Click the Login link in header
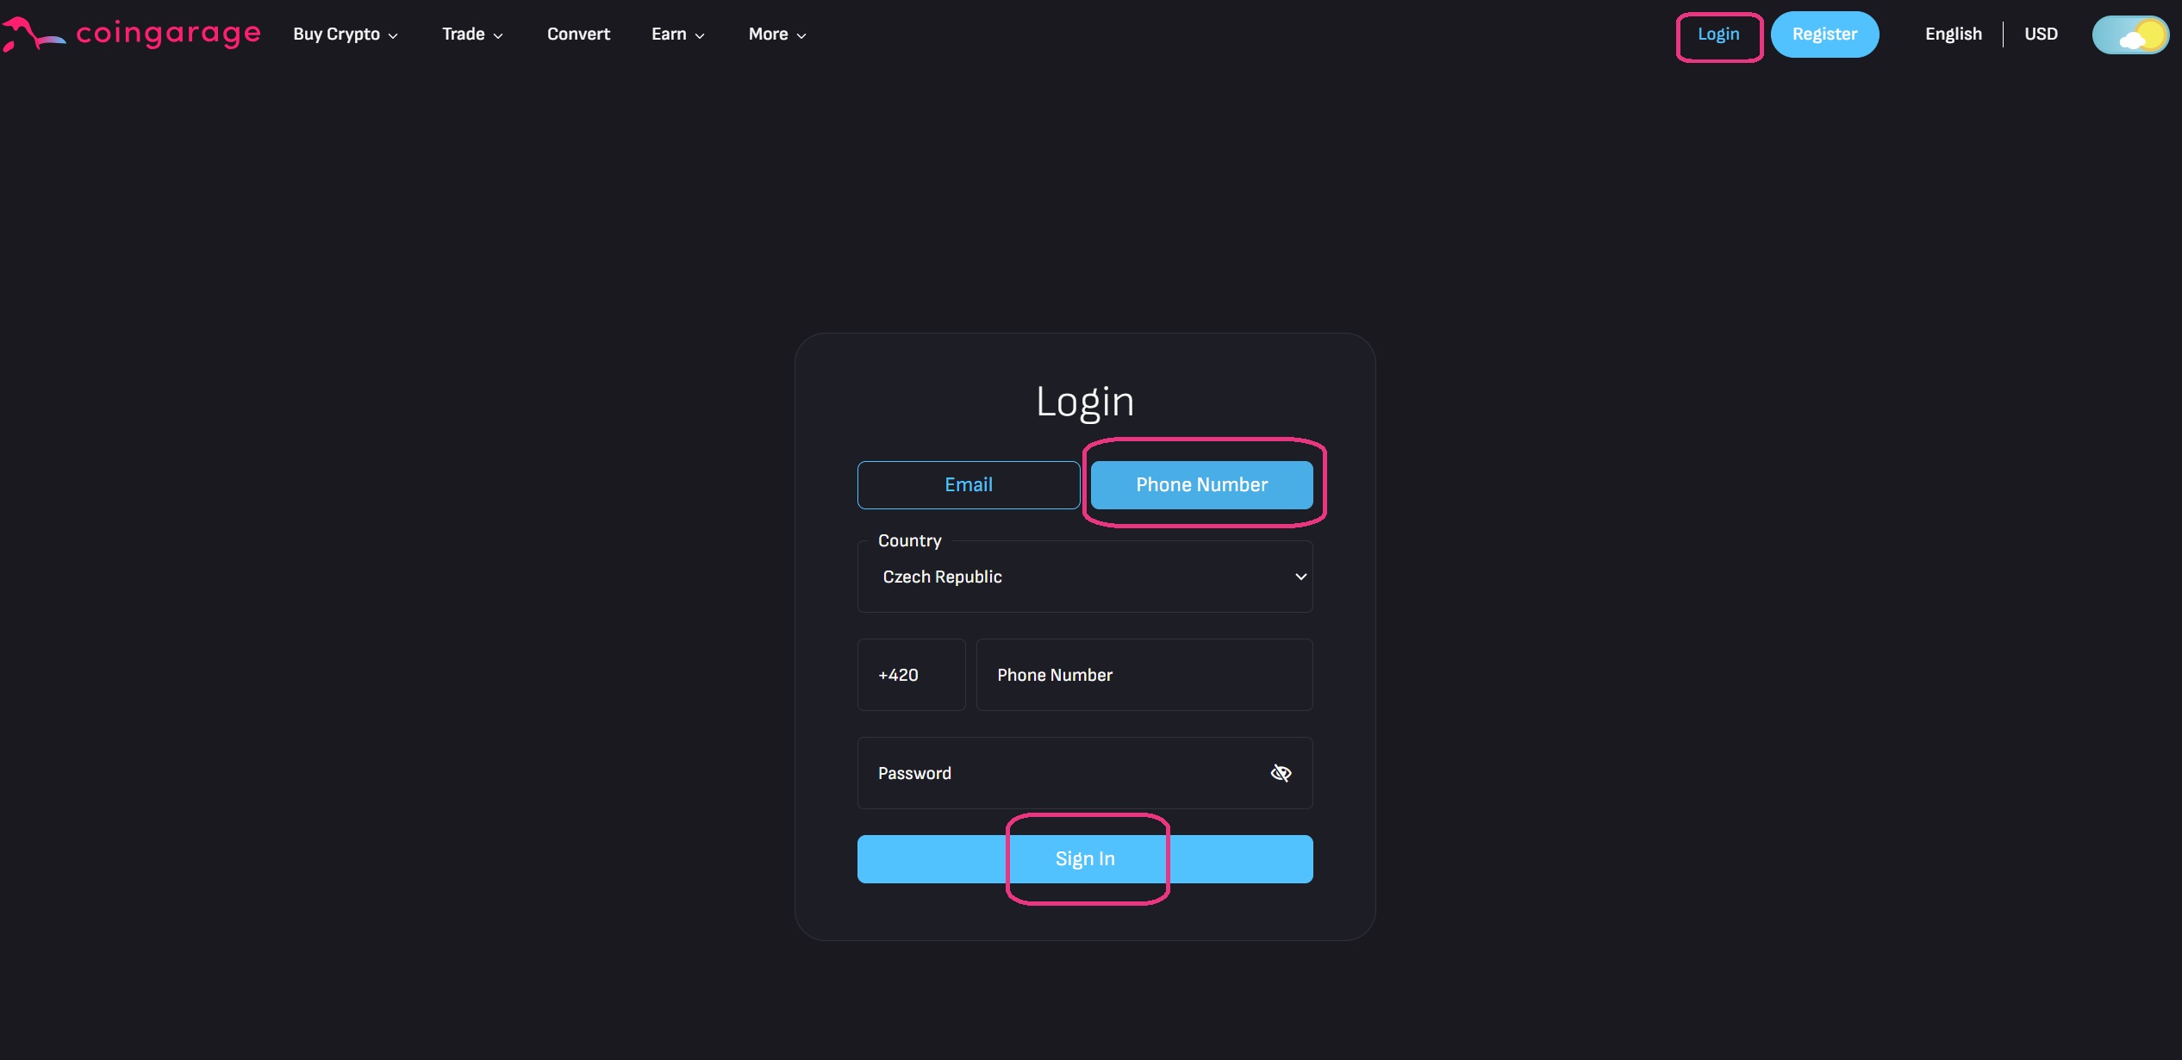 (1718, 34)
